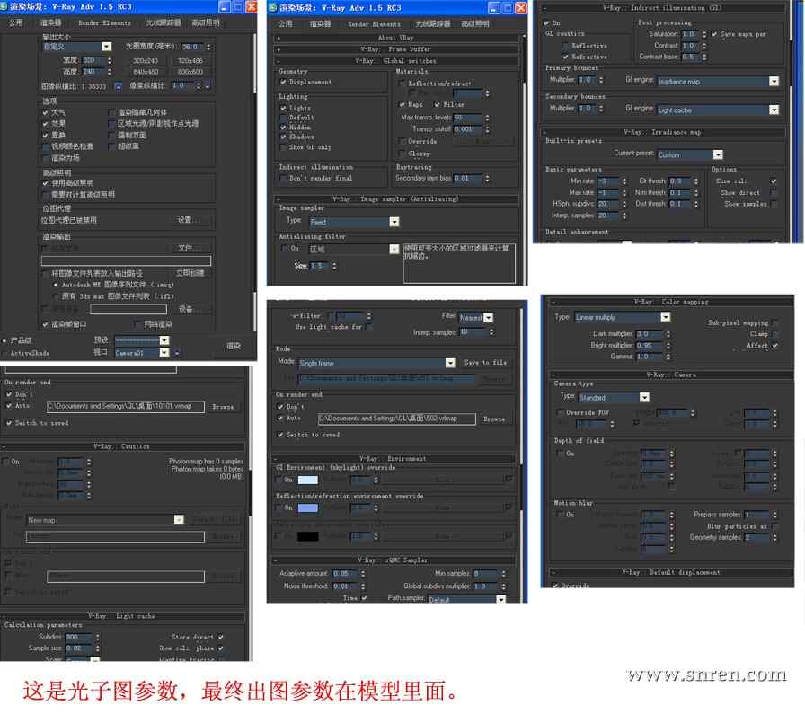Lock the image aspect ratio icon
The height and width of the screenshot is (714, 805).
click(x=118, y=85)
